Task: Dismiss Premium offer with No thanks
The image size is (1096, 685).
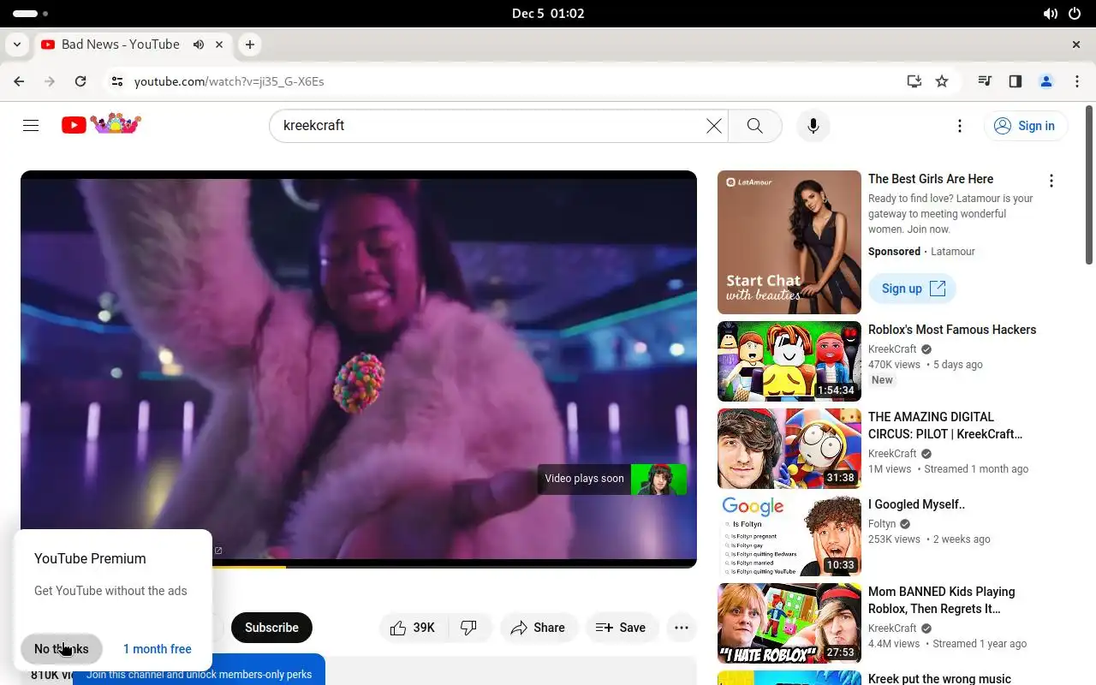Action: 62,649
